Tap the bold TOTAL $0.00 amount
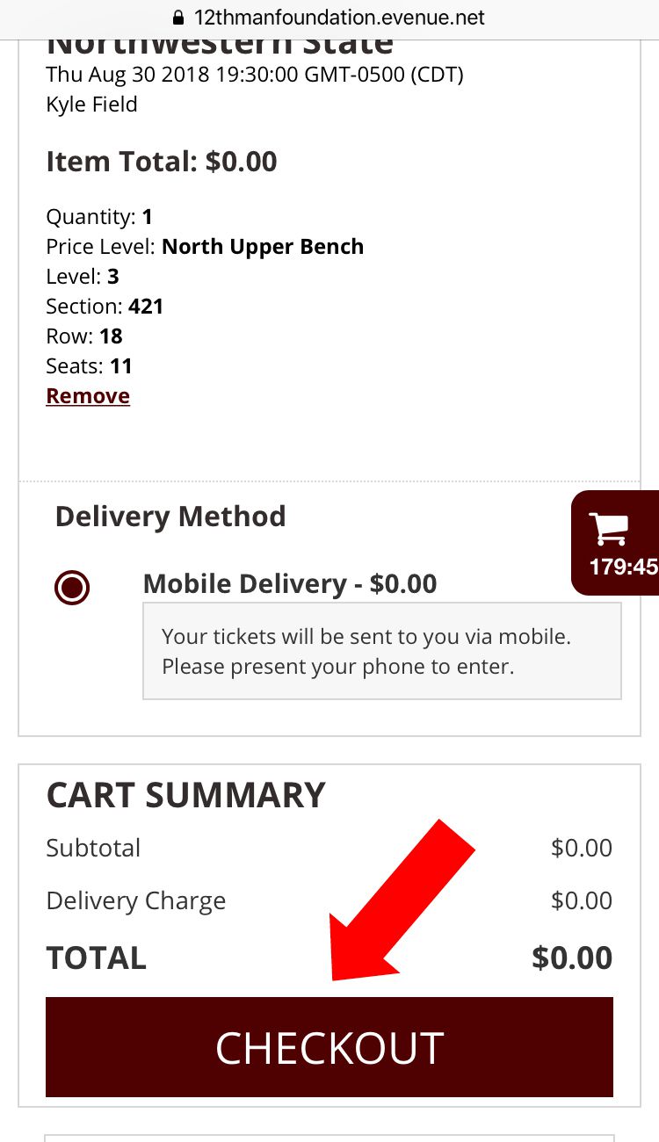This screenshot has width=659, height=1142. [x=572, y=958]
